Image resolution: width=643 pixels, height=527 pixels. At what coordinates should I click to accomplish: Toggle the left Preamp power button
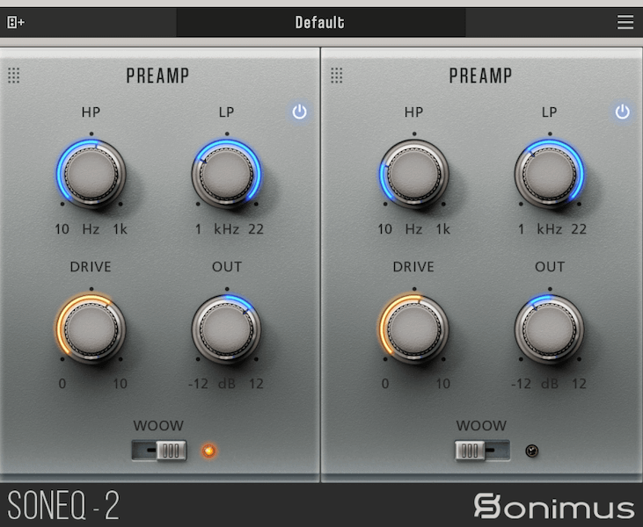coord(300,112)
